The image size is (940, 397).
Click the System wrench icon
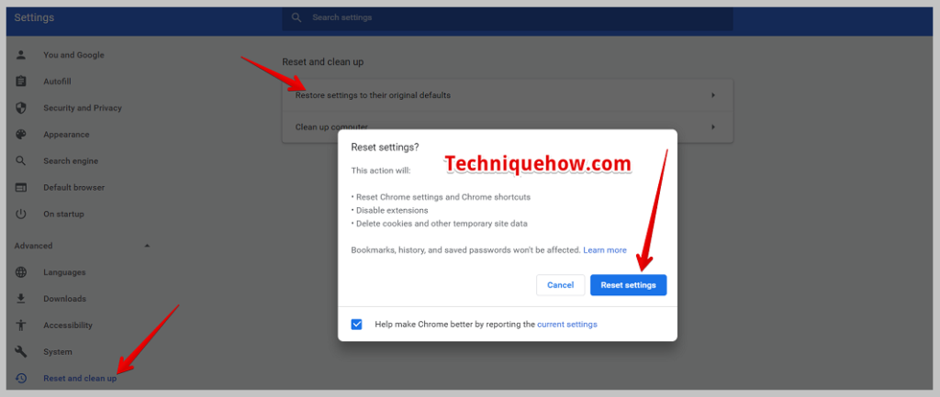[x=21, y=352]
